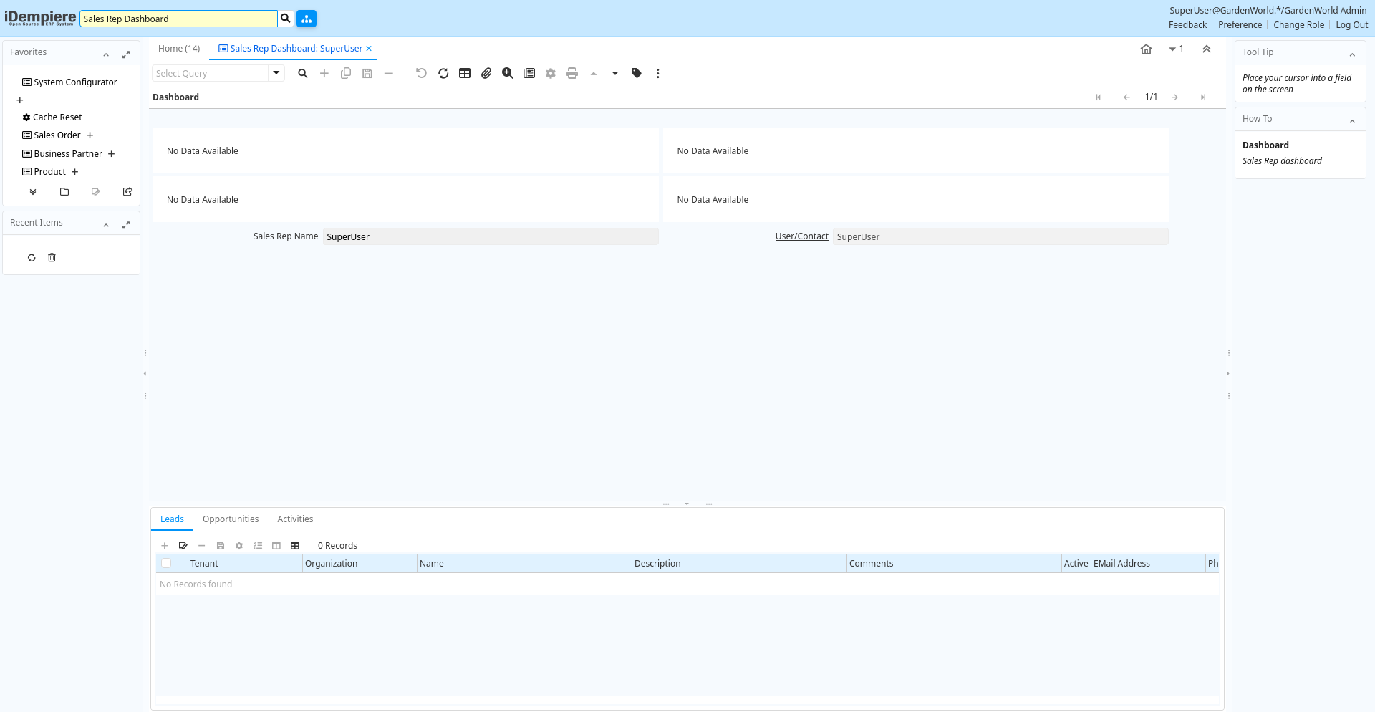The height and width of the screenshot is (712, 1375).
Task: Collapse the Favorites panel
Action: click(x=106, y=54)
